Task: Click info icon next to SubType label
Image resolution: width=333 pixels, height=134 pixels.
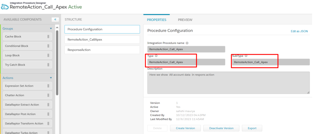Action: click(x=246, y=56)
